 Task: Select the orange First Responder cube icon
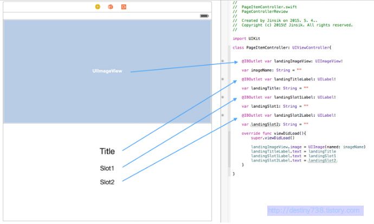[x=111, y=6]
